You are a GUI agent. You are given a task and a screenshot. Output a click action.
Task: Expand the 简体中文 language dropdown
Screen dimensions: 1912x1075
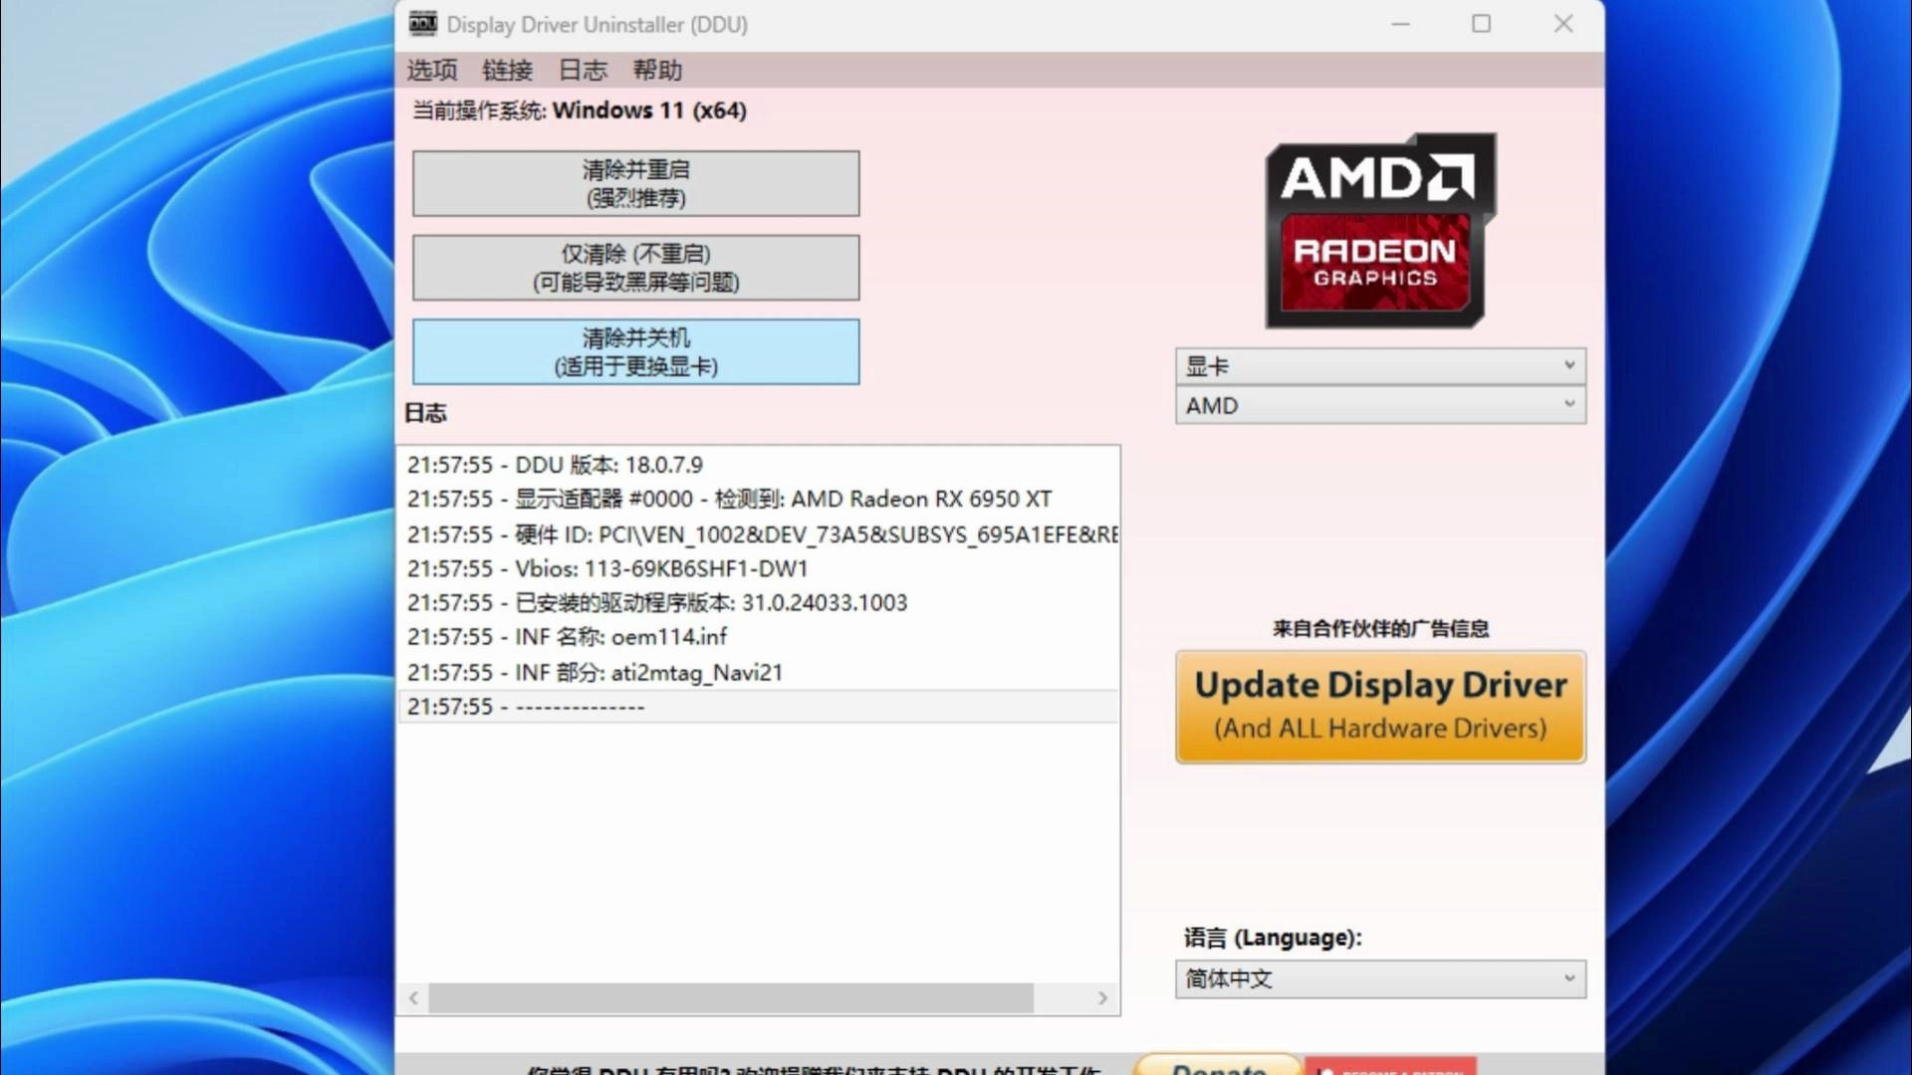[1380, 978]
